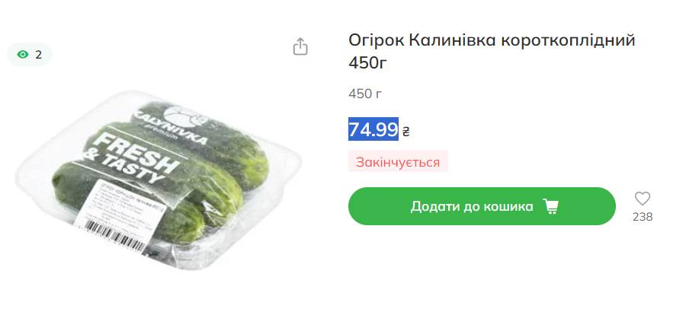
Task: Click the views counter badge showing 2
Action: coord(29,55)
